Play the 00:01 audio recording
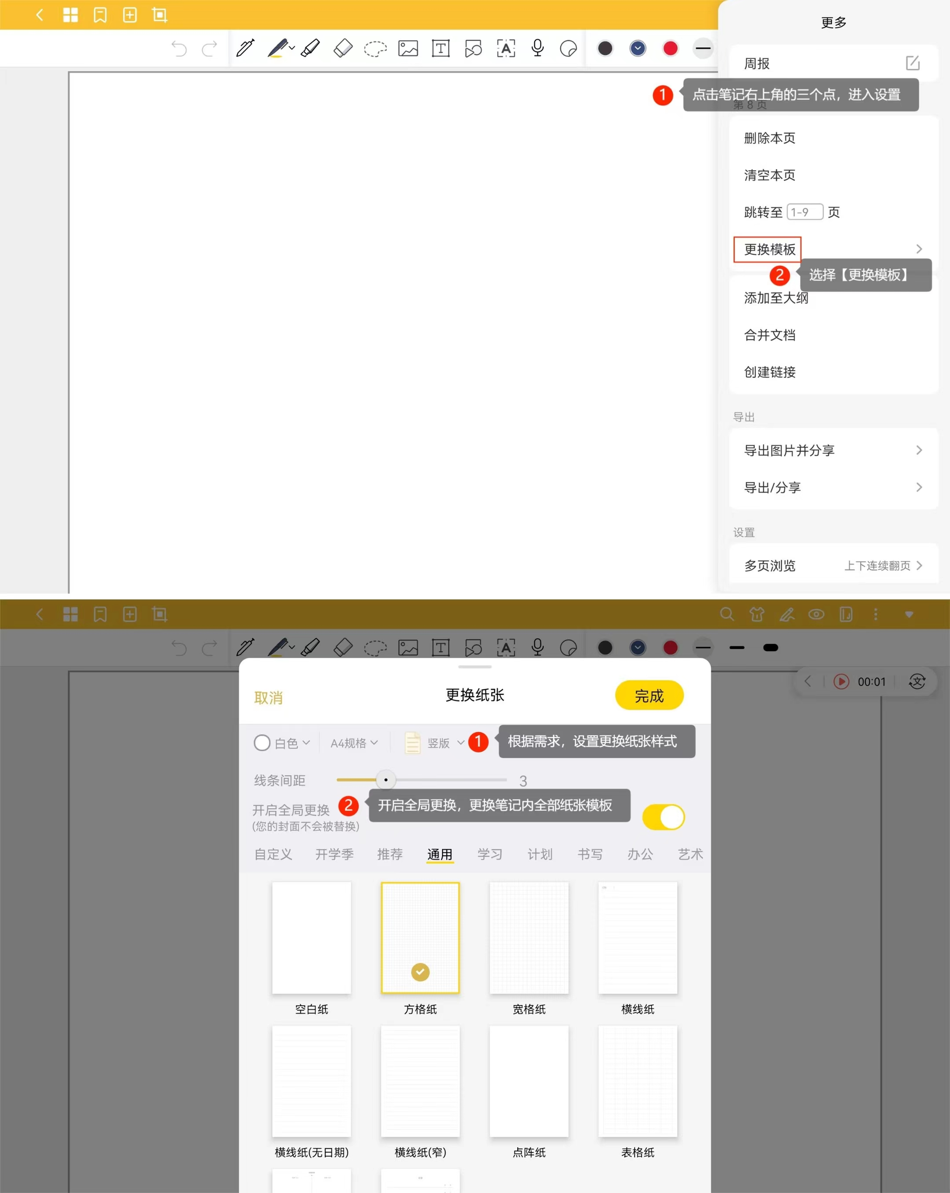 [x=841, y=681]
